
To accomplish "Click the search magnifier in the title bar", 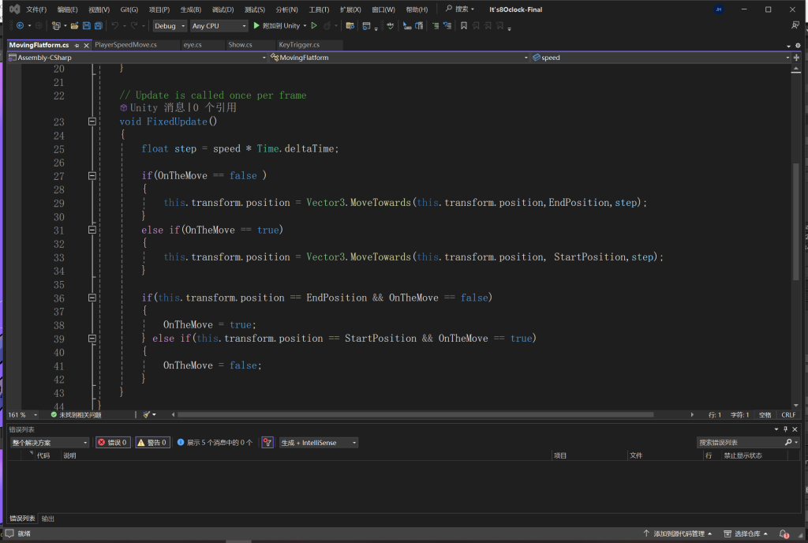I will coord(449,9).
